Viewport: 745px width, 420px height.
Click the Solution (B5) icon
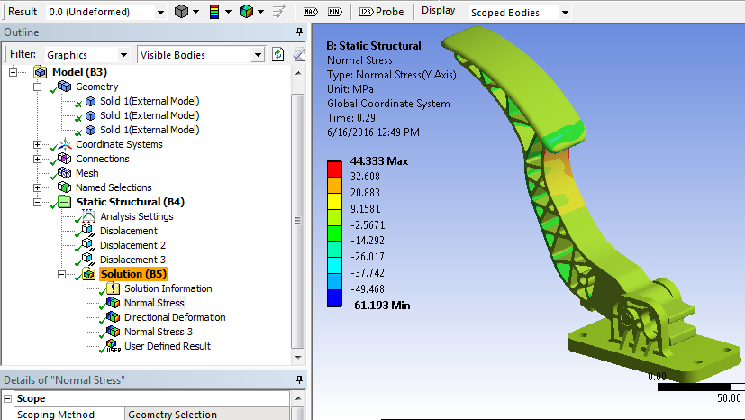click(88, 274)
